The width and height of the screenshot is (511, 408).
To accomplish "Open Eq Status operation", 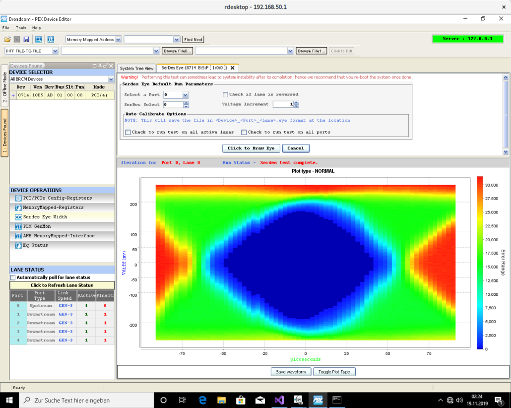I will 35,245.
